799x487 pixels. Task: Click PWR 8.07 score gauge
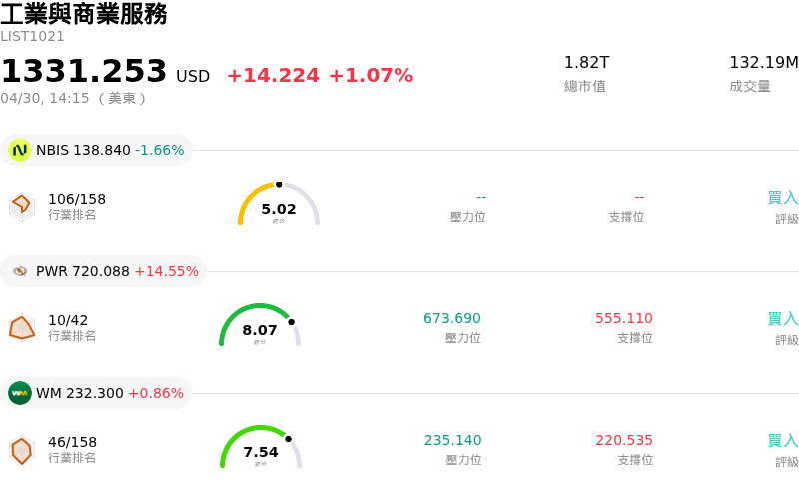[260, 326]
